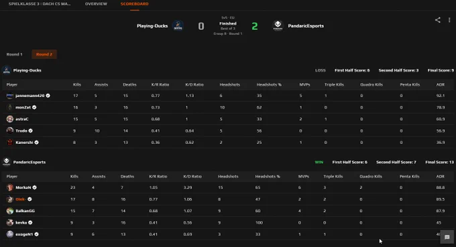
Task: Select the Scoreboard tab
Action: 134,4
